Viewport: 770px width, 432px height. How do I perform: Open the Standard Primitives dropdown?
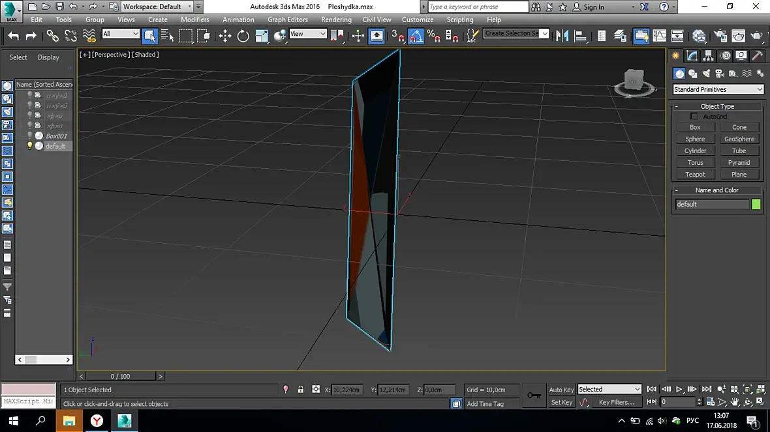pyautogui.click(x=718, y=89)
